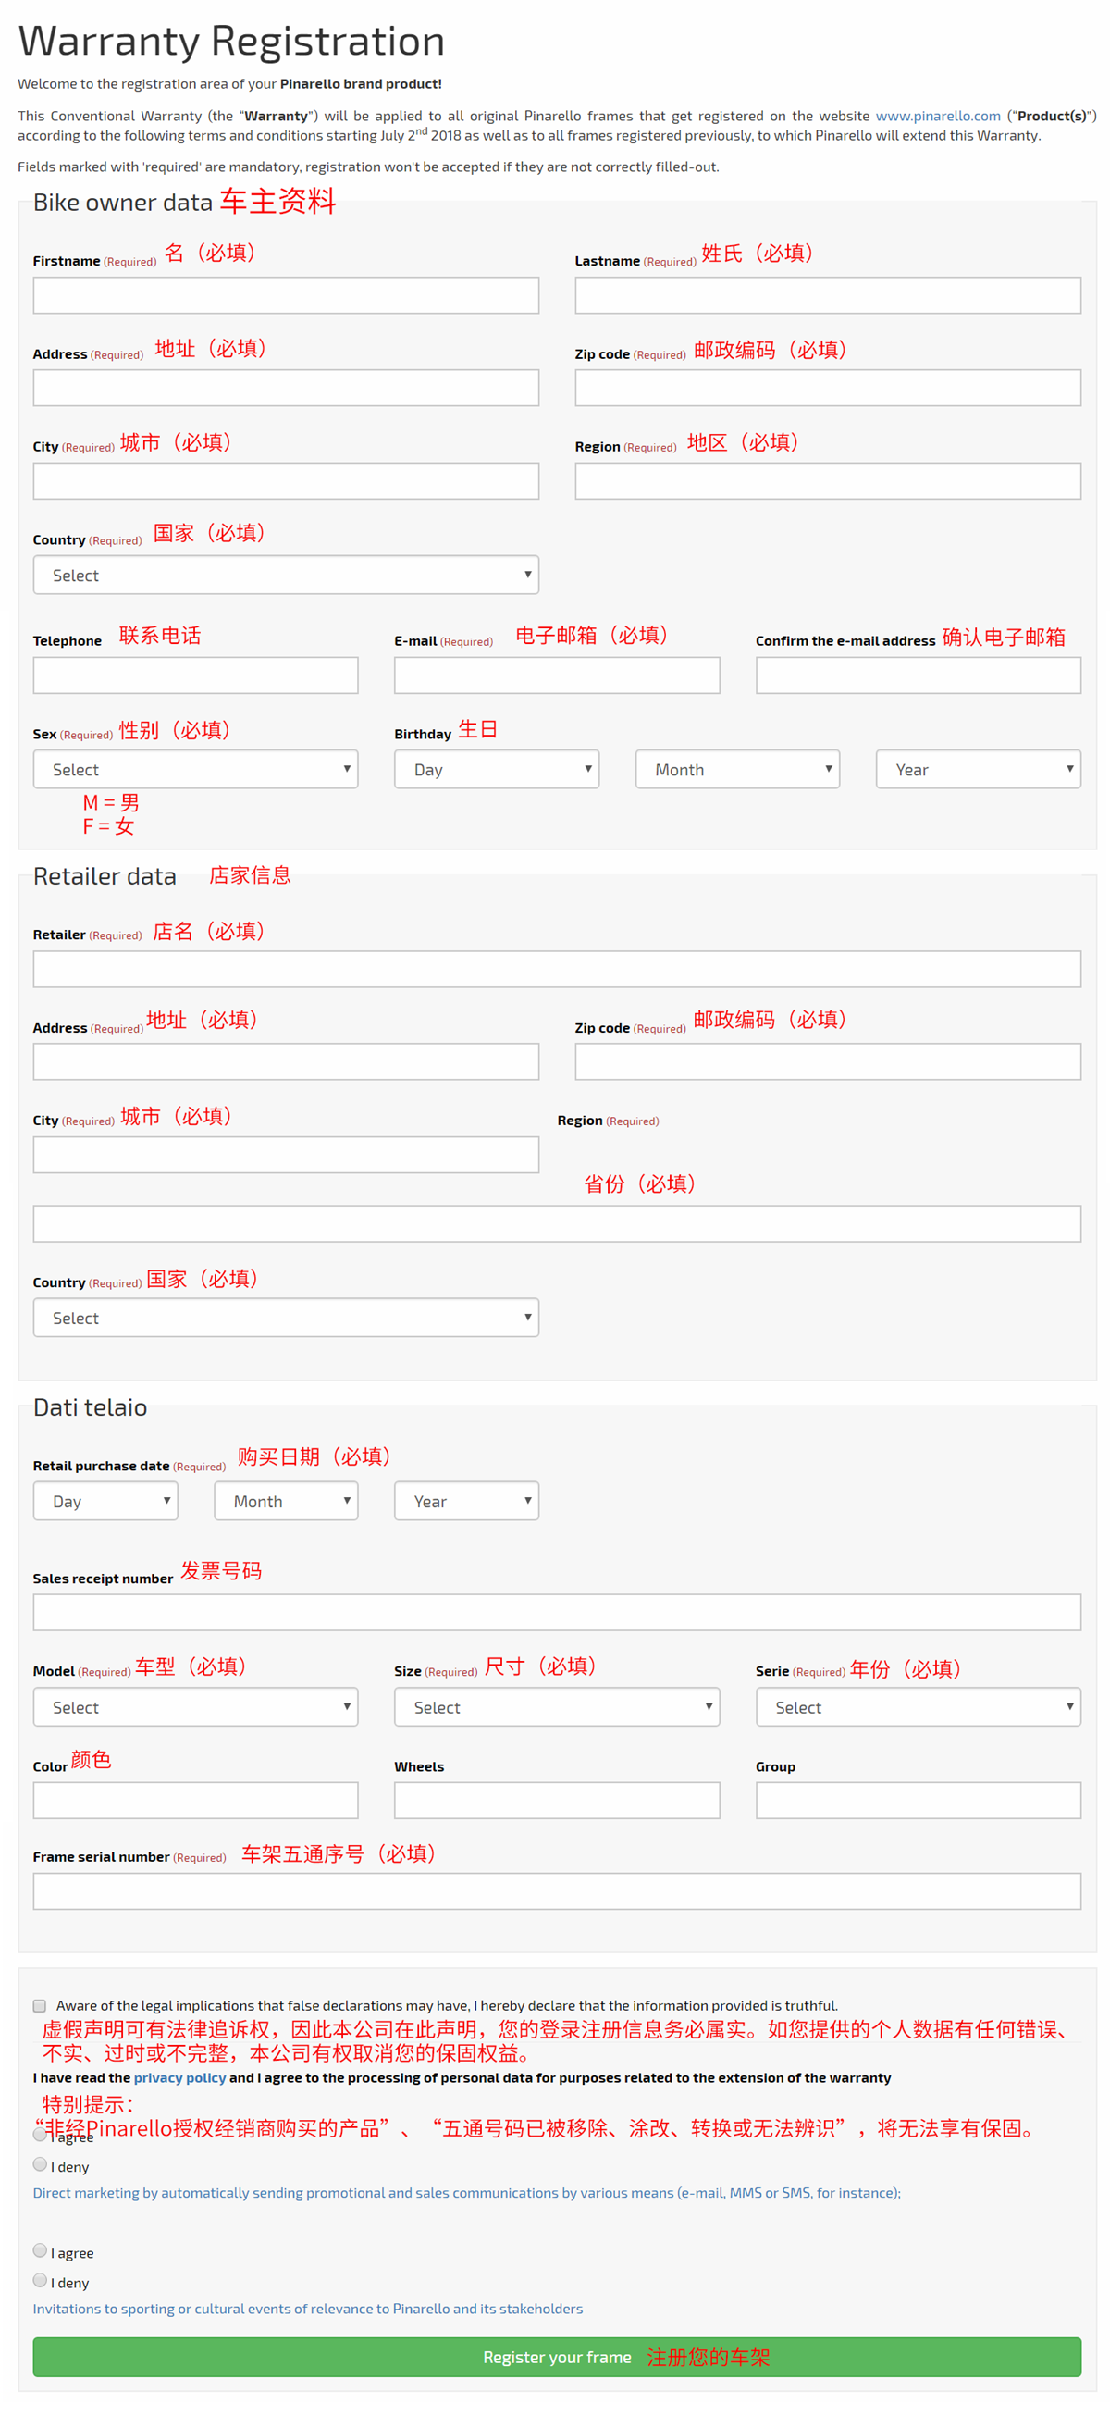Focus the bike owner Zip code field
The width and height of the screenshot is (1110, 2428).
[826, 388]
